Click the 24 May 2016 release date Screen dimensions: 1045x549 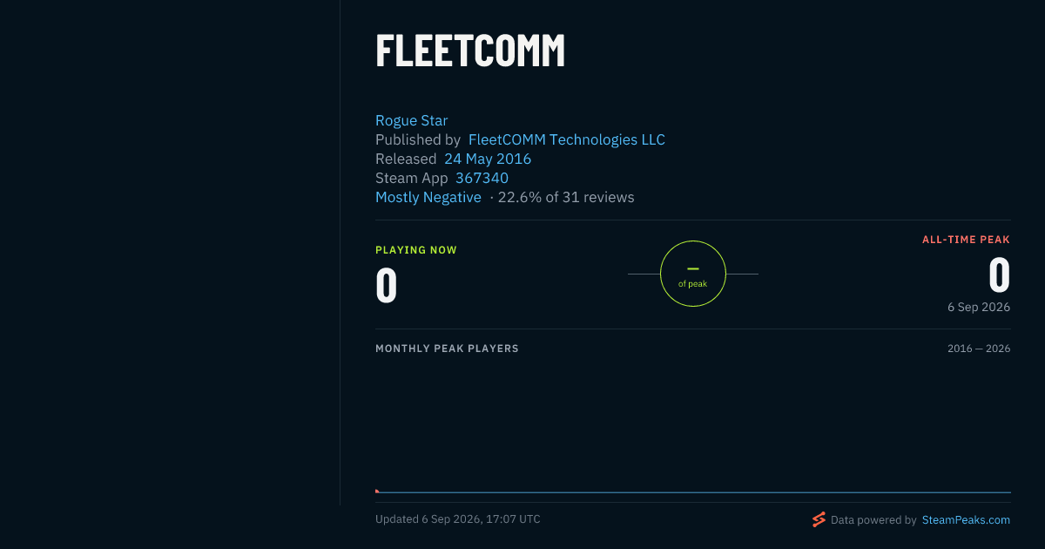(x=488, y=159)
